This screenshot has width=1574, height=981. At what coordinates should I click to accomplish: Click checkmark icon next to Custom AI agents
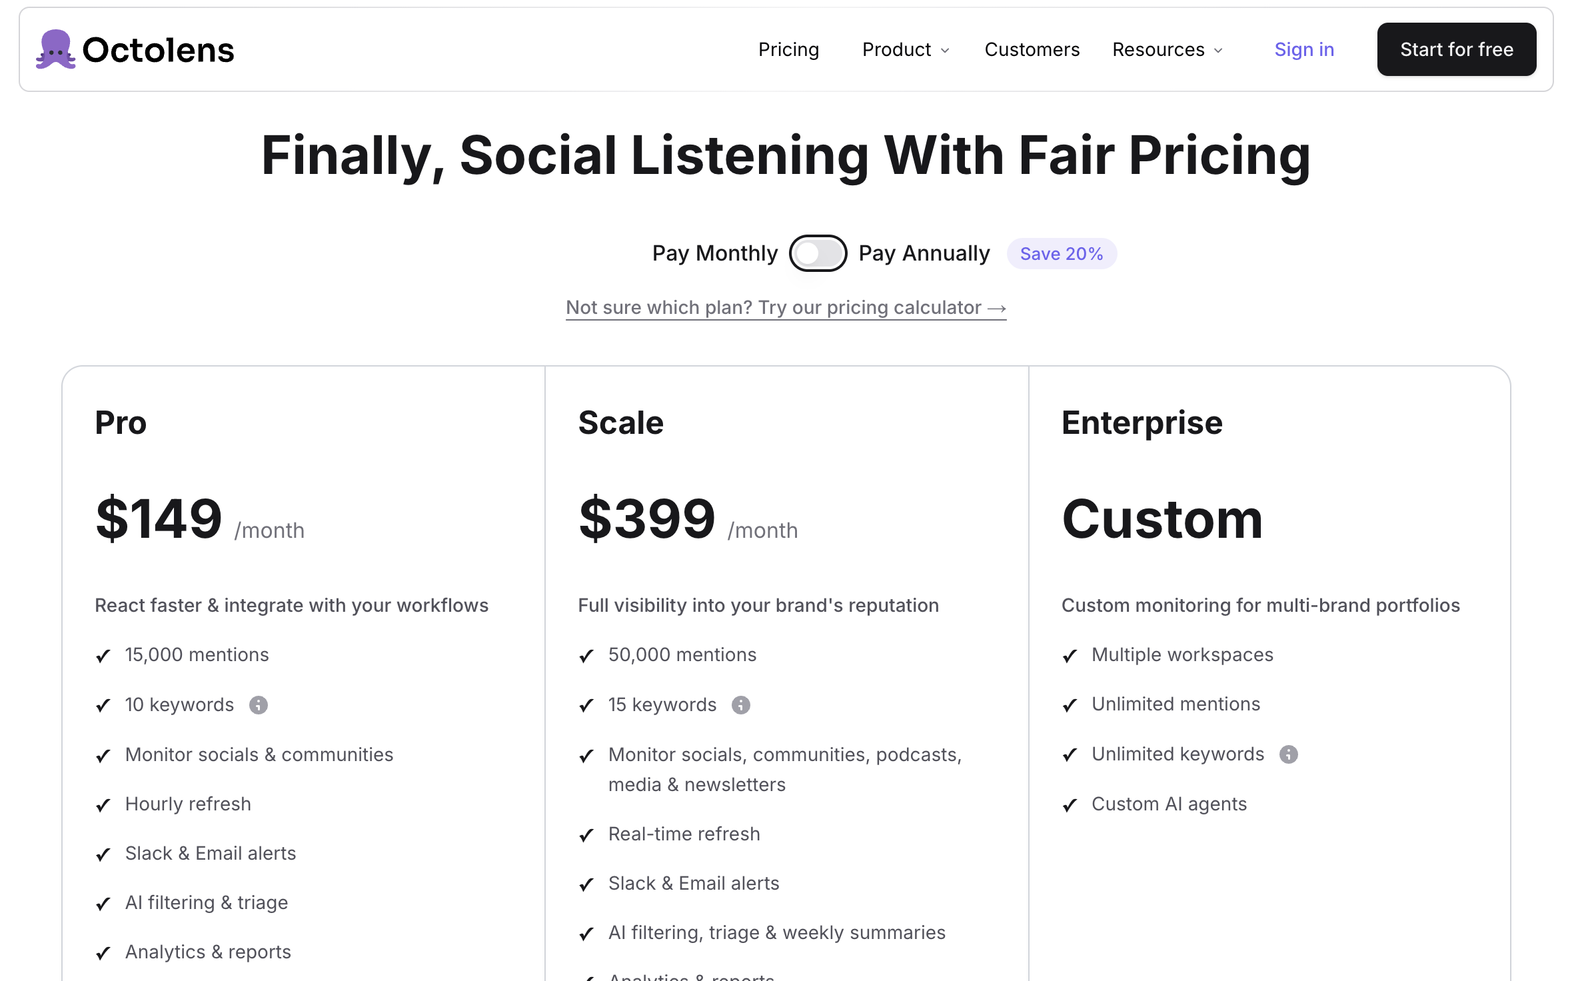1070,805
